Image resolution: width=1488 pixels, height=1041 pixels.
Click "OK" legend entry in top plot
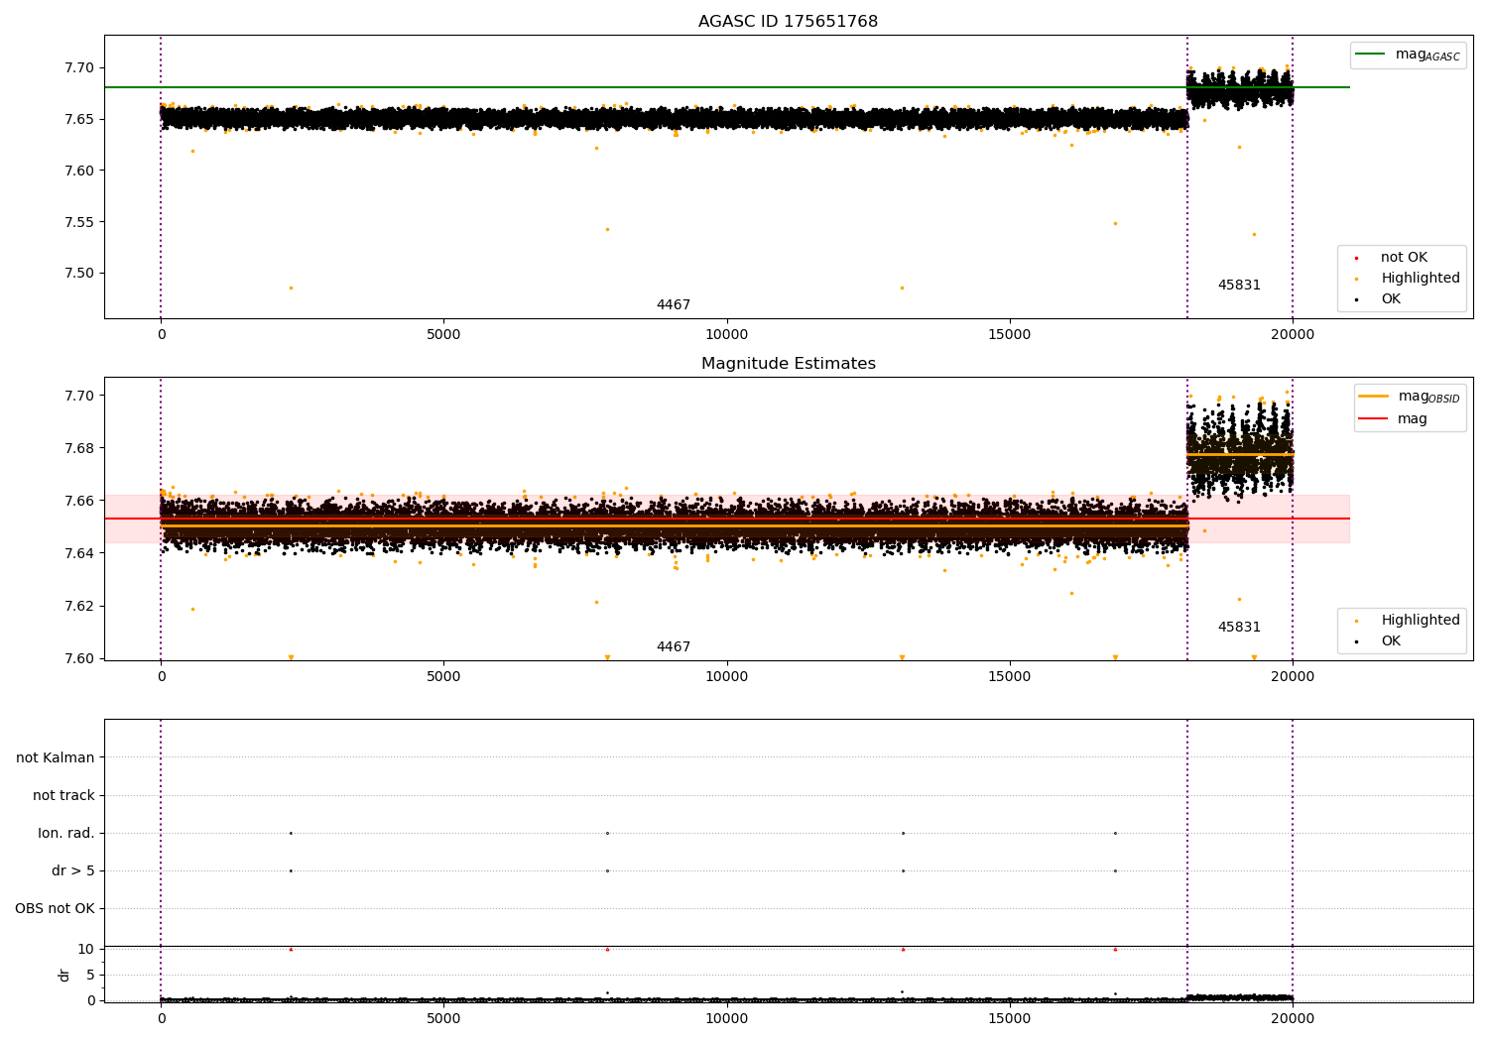click(1391, 299)
